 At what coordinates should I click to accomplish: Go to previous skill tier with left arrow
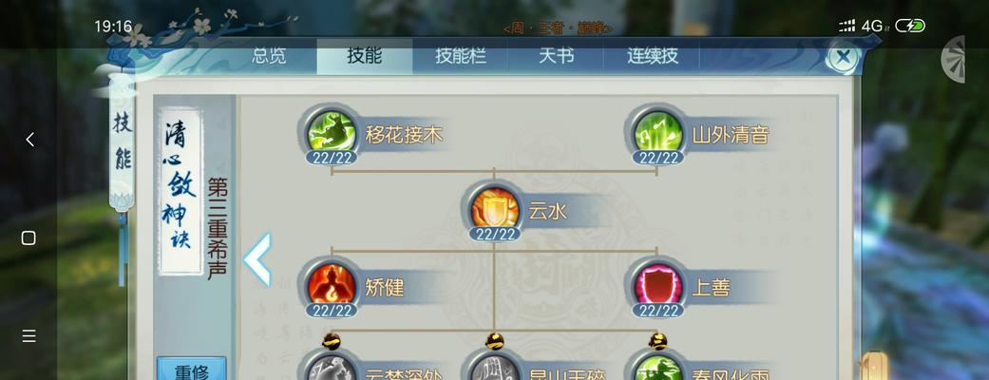(257, 260)
